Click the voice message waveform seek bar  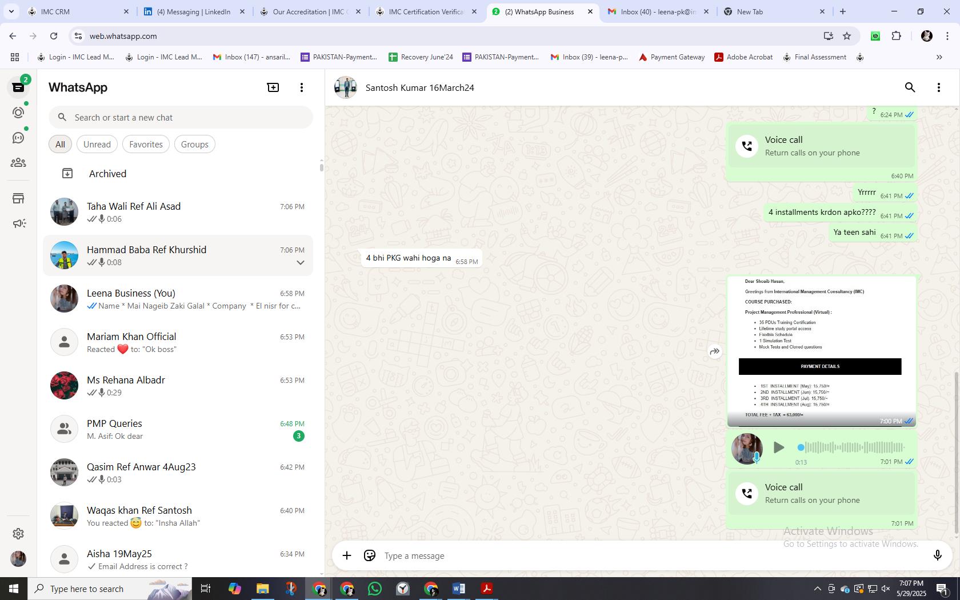coord(851,447)
